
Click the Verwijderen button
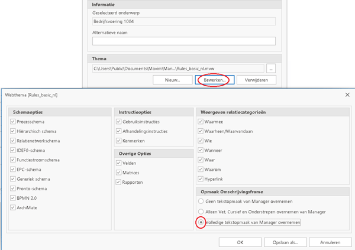[x=256, y=80]
